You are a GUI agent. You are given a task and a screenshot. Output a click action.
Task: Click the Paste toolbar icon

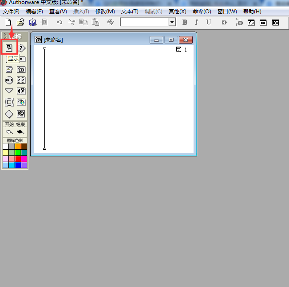pyautogui.click(x=95, y=22)
